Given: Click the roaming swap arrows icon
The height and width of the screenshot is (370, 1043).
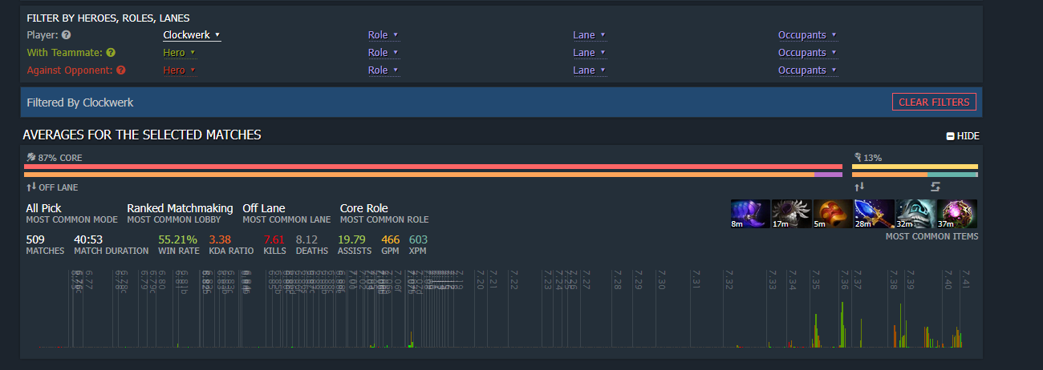Looking at the screenshot, I should [x=935, y=187].
